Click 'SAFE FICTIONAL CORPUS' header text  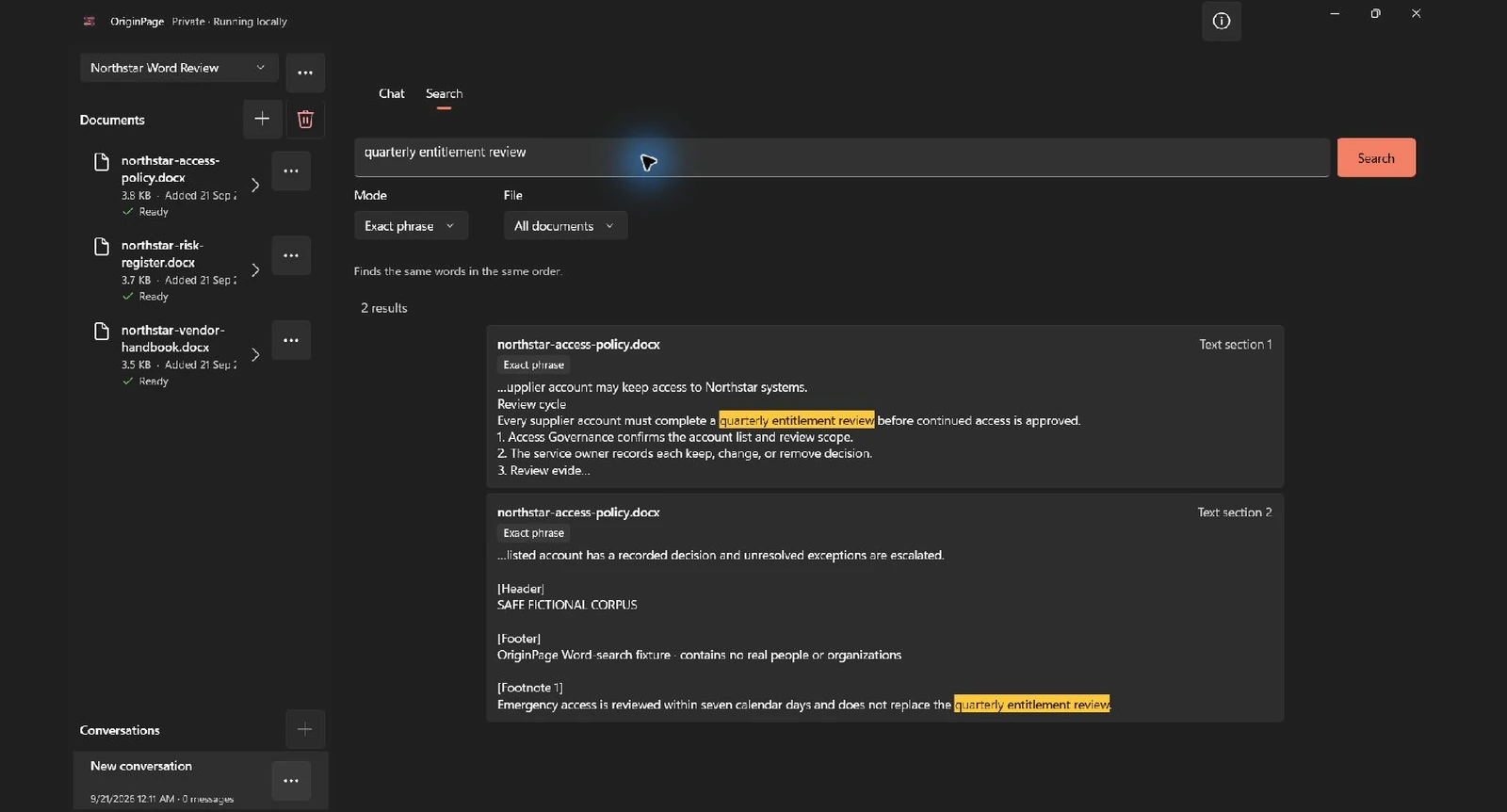pos(567,605)
